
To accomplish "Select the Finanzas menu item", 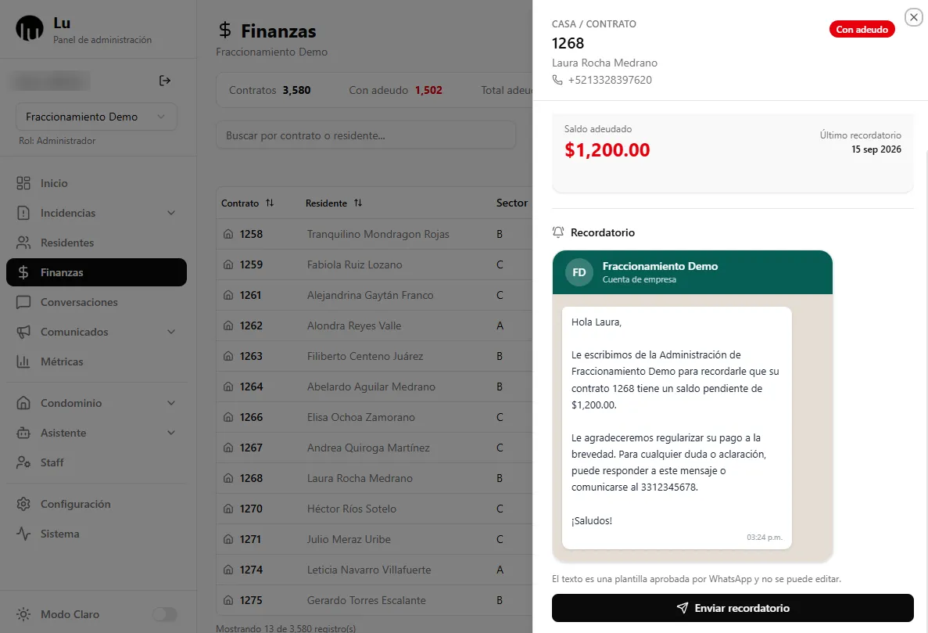I will tap(96, 272).
